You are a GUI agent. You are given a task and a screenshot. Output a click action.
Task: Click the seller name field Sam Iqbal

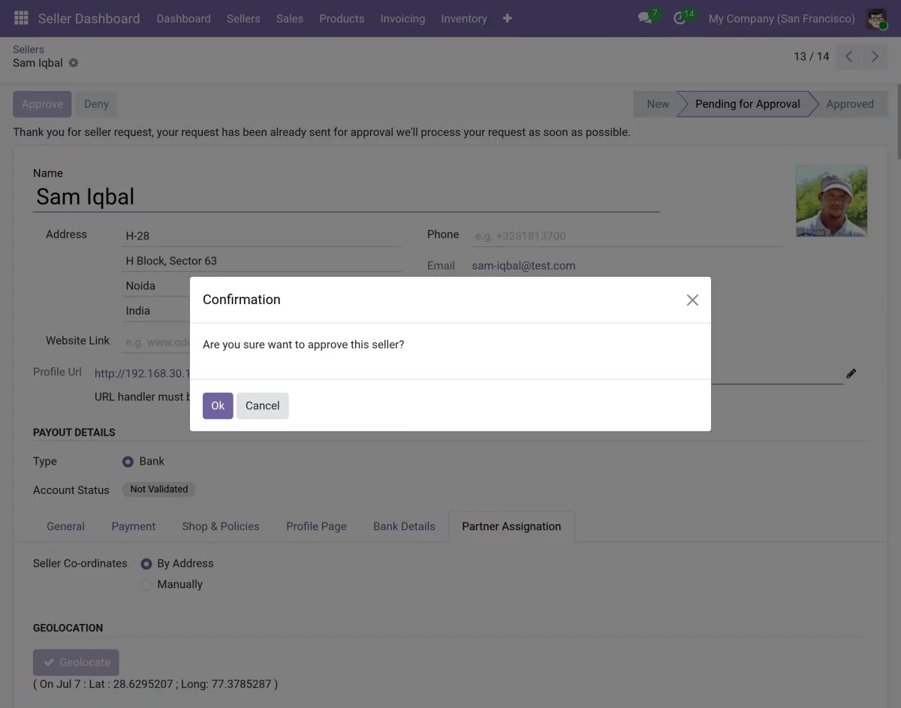click(346, 197)
